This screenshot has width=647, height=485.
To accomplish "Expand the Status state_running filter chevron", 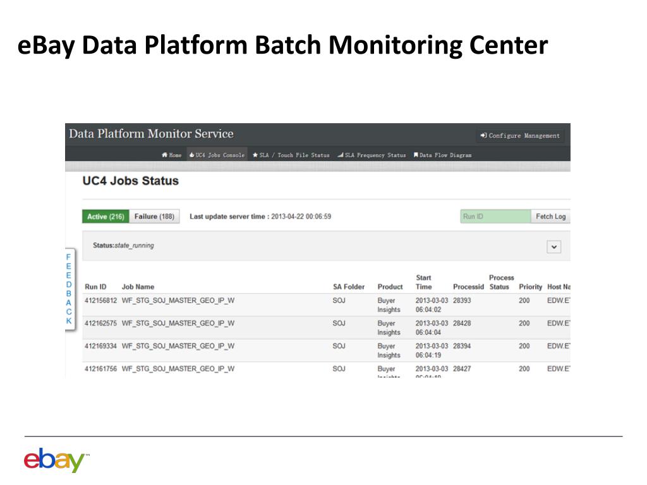I will click(x=553, y=248).
